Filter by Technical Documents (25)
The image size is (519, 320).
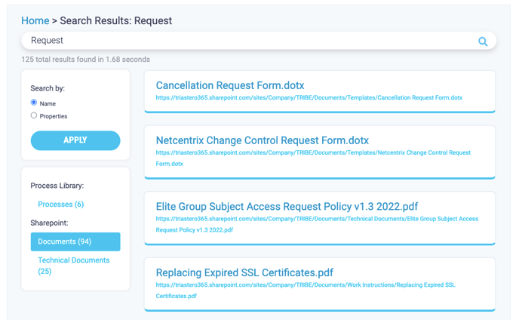pyautogui.click(x=73, y=266)
